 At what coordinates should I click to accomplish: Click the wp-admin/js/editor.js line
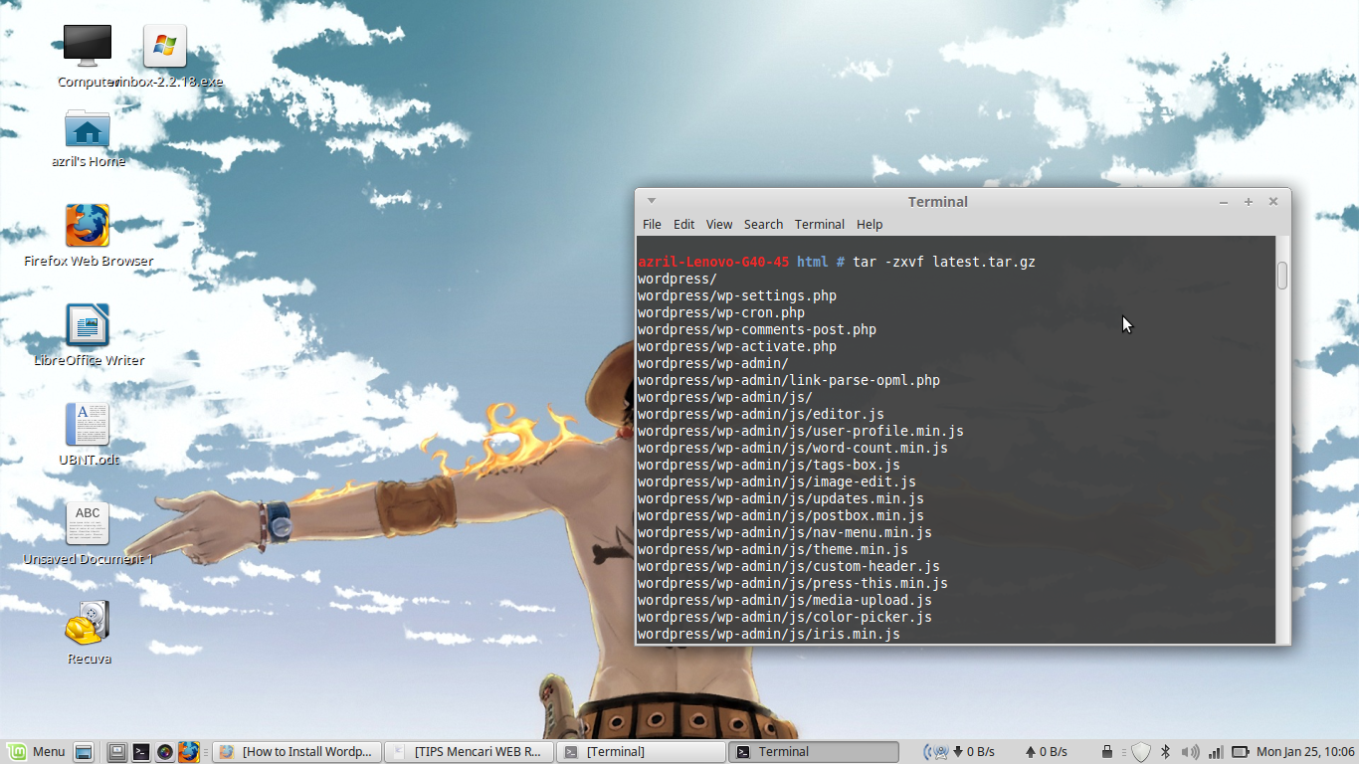pos(761,414)
